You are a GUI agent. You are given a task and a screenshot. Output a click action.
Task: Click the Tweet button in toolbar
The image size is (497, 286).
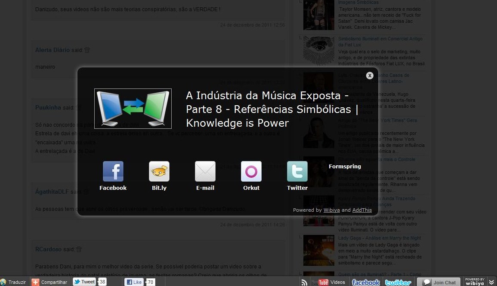pyautogui.click(x=84, y=282)
